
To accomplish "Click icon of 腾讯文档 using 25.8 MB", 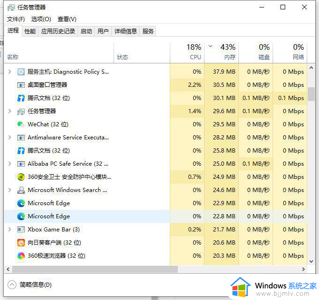I will (x=21, y=151).
